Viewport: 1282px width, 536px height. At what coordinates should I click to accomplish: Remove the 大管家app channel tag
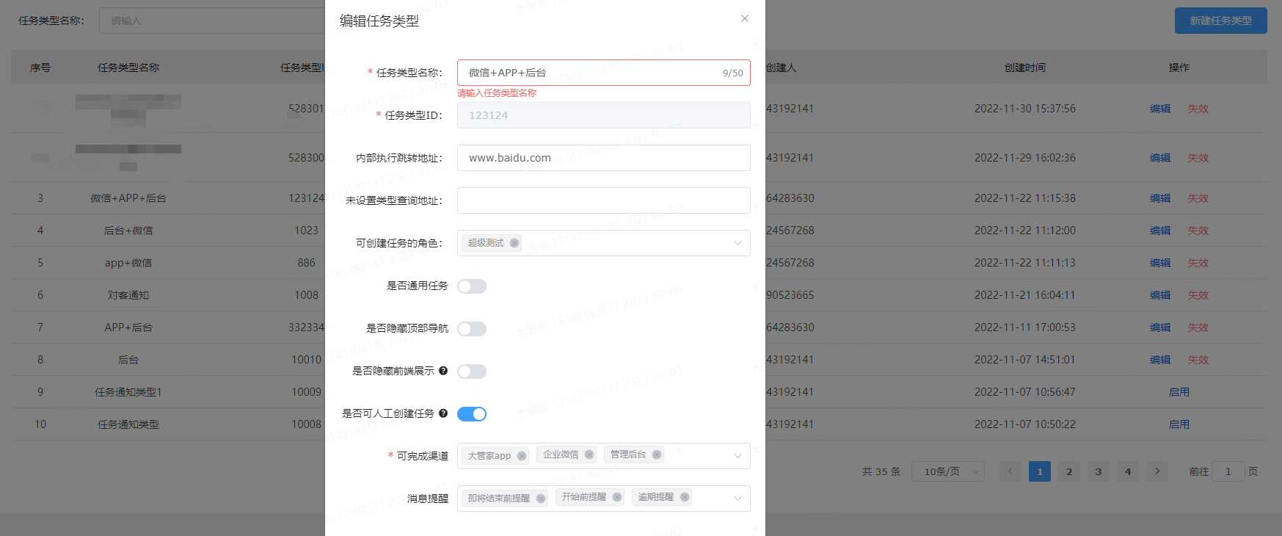(522, 456)
